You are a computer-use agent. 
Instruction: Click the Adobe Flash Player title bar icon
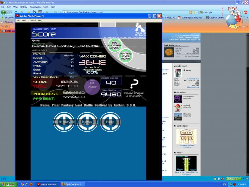click(17, 16)
